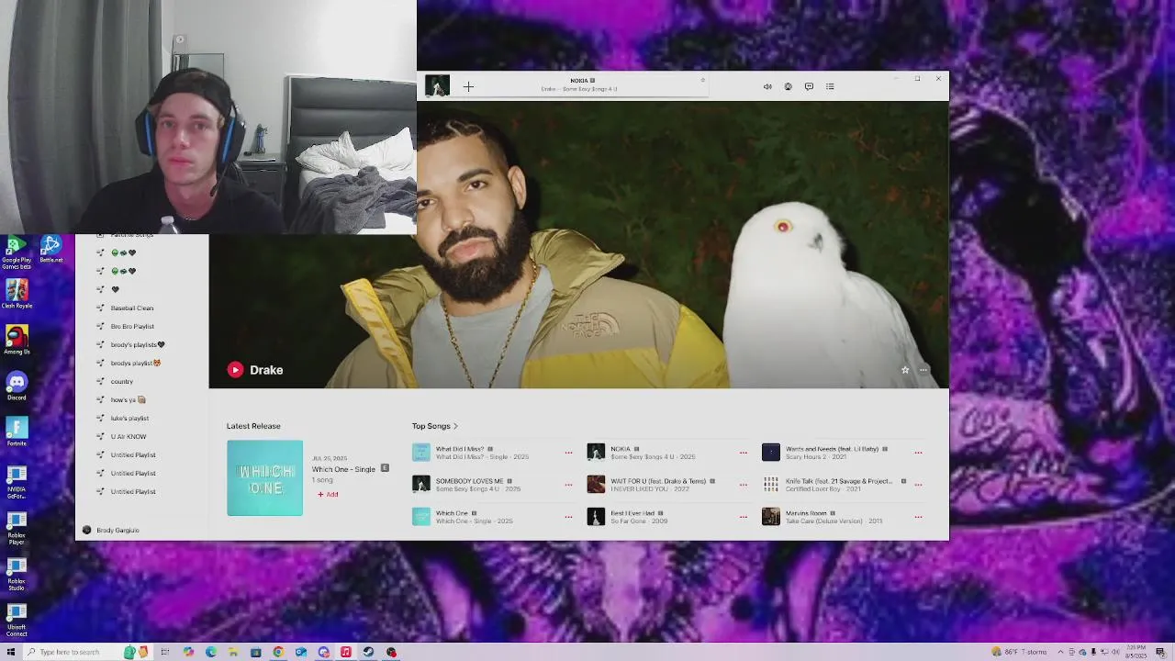
Task: Open more options for What Did I Miss?
Action: 568,453
